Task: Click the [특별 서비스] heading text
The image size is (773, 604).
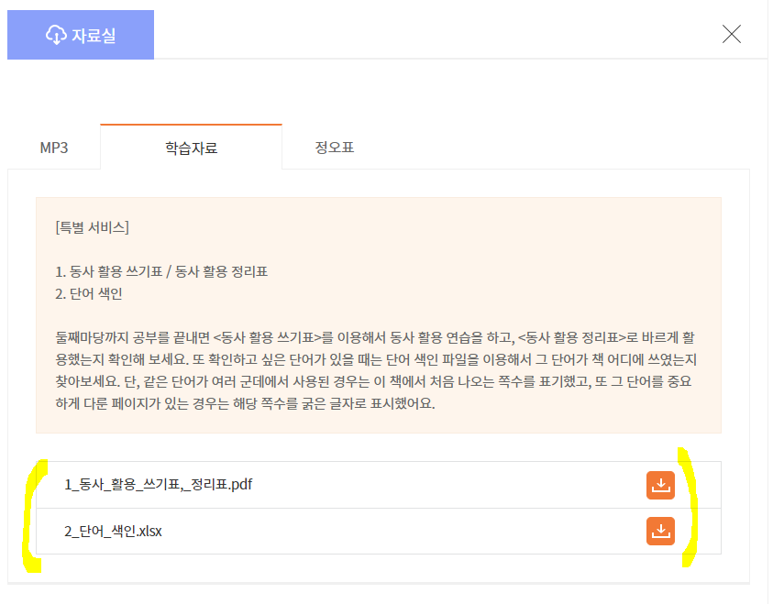Action: click(93, 227)
